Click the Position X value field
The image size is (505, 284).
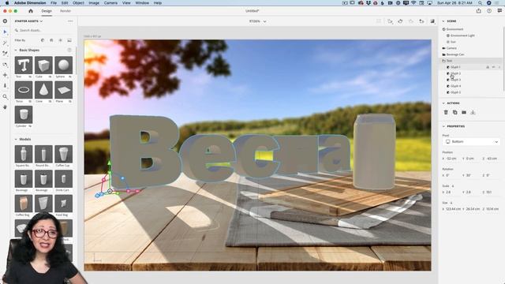pos(451,159)
